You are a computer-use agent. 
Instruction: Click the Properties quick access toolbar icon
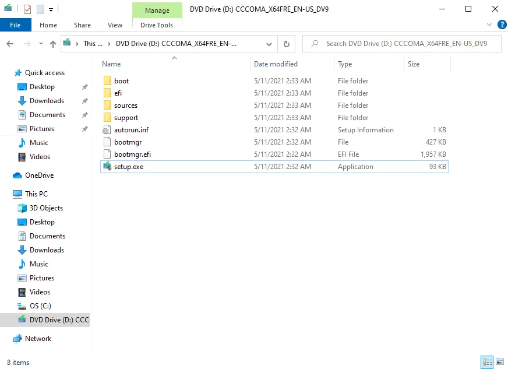27,9
